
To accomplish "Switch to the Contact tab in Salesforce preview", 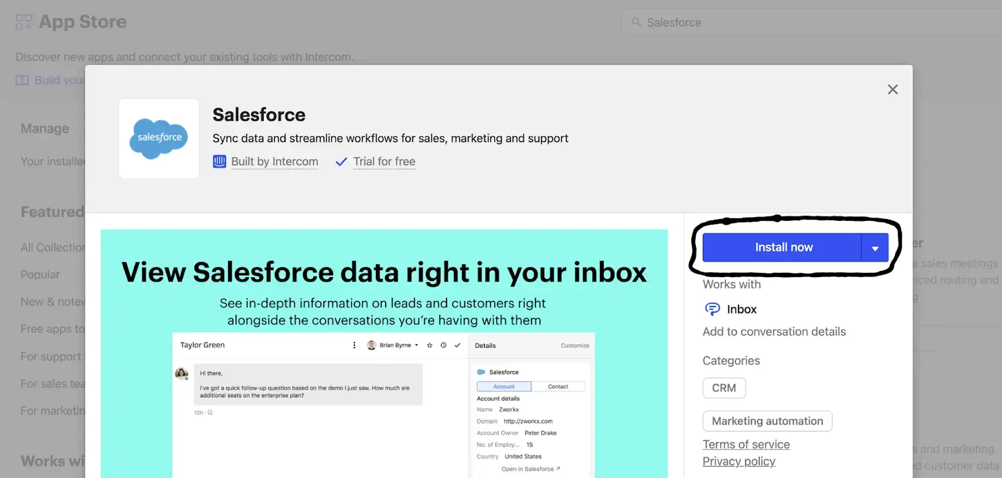I will coord(558,387).
